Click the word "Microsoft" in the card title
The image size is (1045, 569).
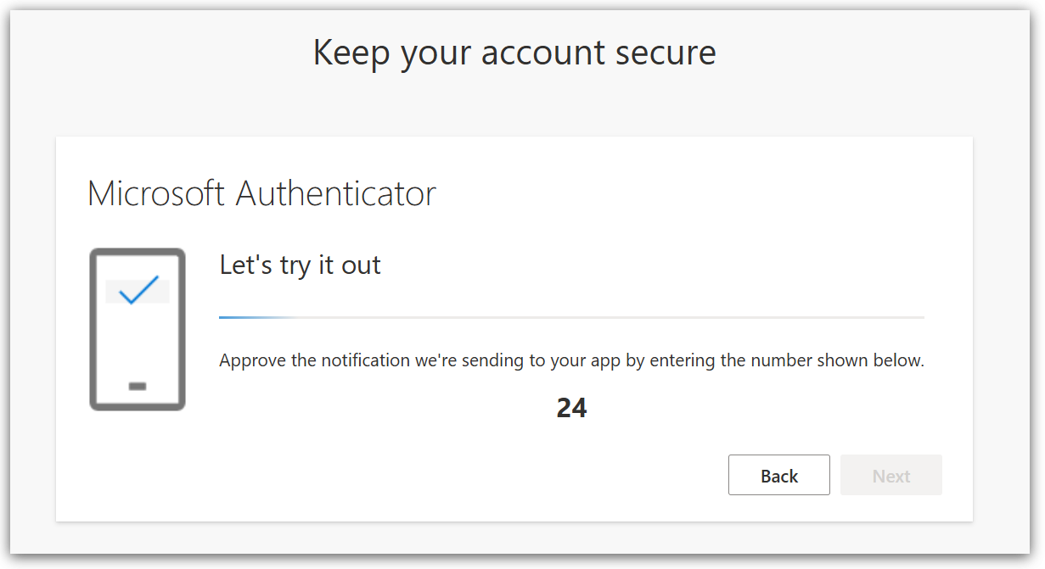157,193
